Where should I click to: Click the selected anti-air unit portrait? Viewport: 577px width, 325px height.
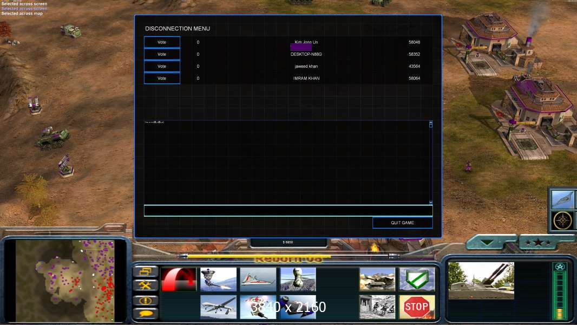pos(481,281)
